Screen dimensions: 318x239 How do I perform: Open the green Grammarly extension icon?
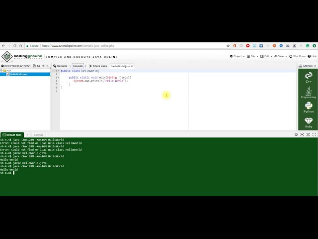pos(308,46)
